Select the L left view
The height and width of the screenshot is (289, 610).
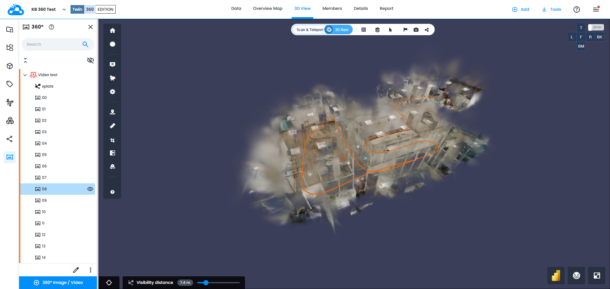[x=572, y=37]
